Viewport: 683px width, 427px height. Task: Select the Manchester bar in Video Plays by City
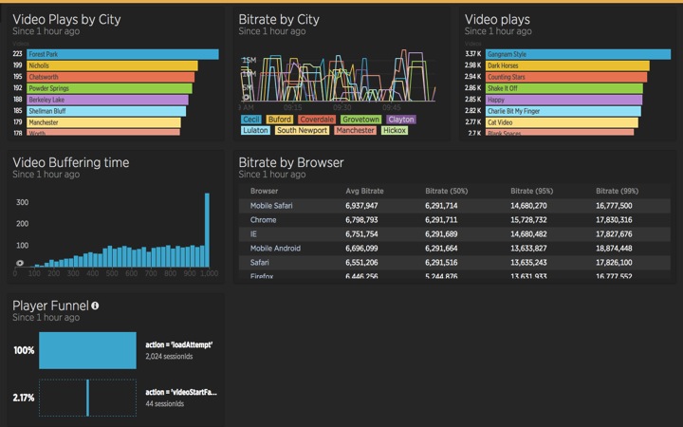103,122
